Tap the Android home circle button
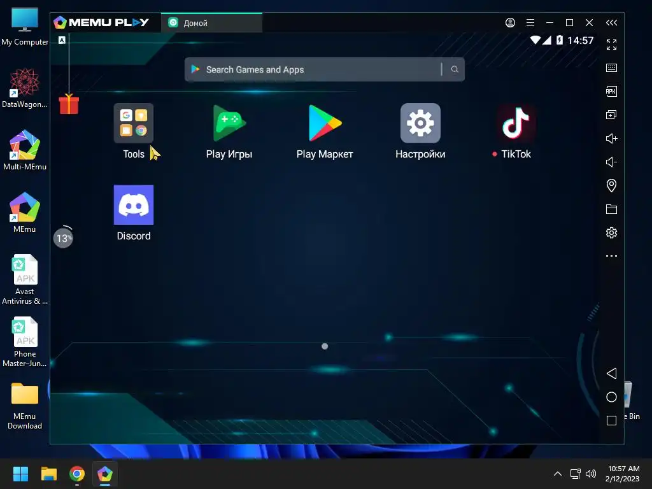Image resolution: width=652 pixels, height=489 pixels. coord(611,397)
